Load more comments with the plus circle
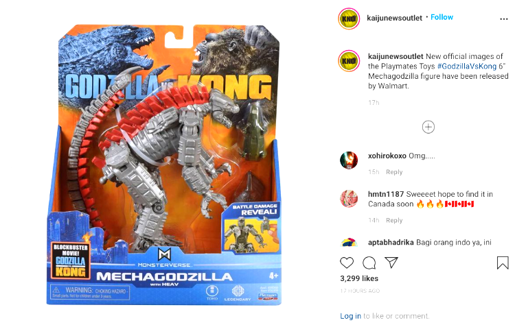 coord(428,127)
